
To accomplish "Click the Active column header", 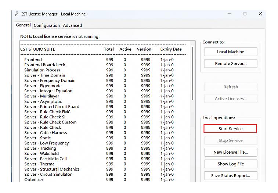I will point(125,49).
